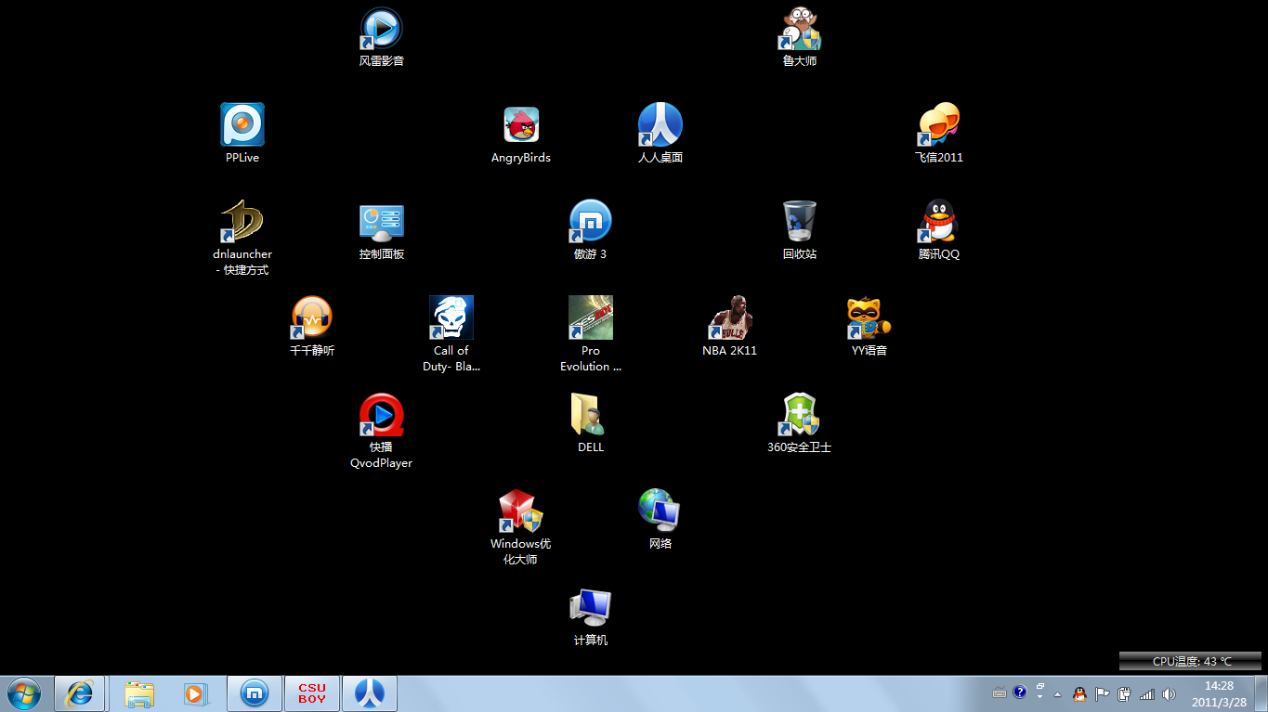Click the power plug battery tray icon
The image size is (1268, 712).
[1125, 693]
